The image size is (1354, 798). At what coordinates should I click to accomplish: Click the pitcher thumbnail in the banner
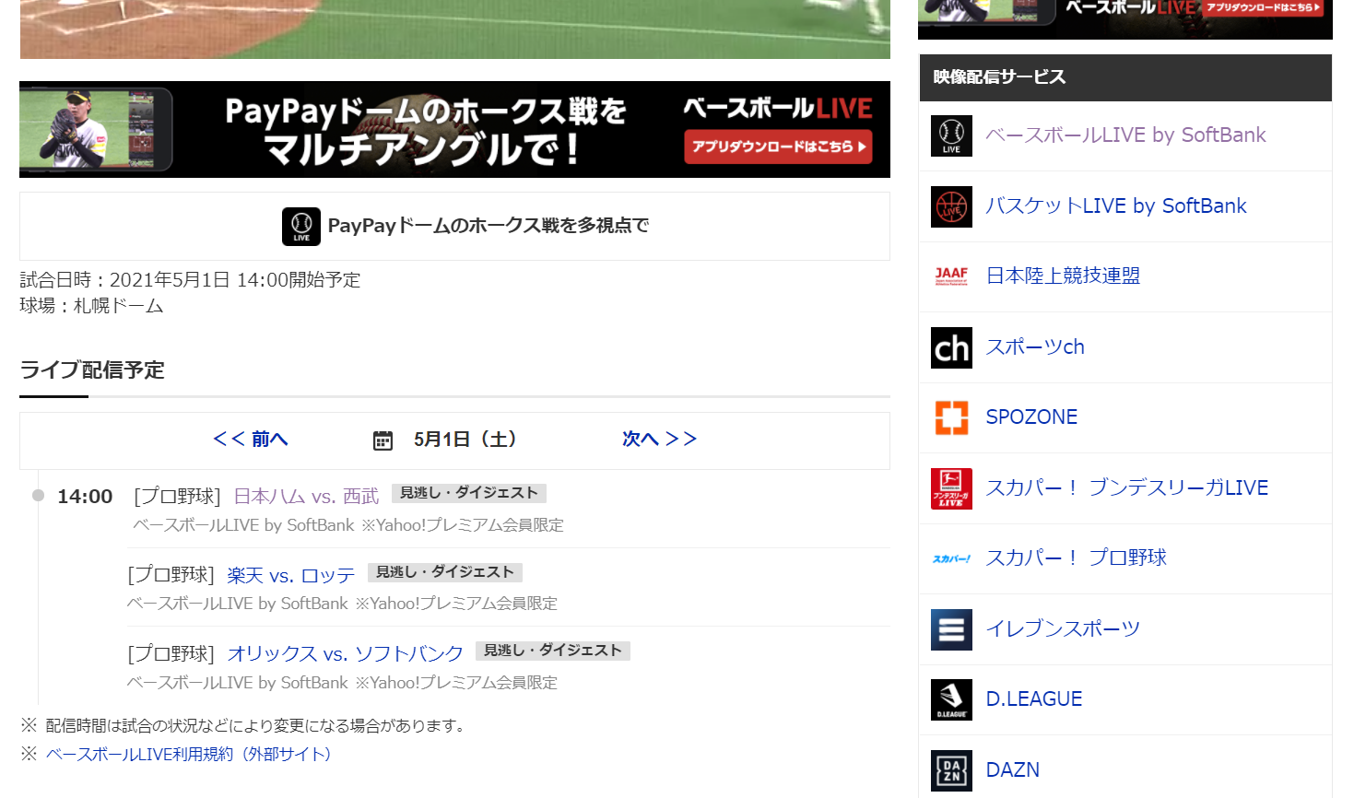(x=96, y=130)
